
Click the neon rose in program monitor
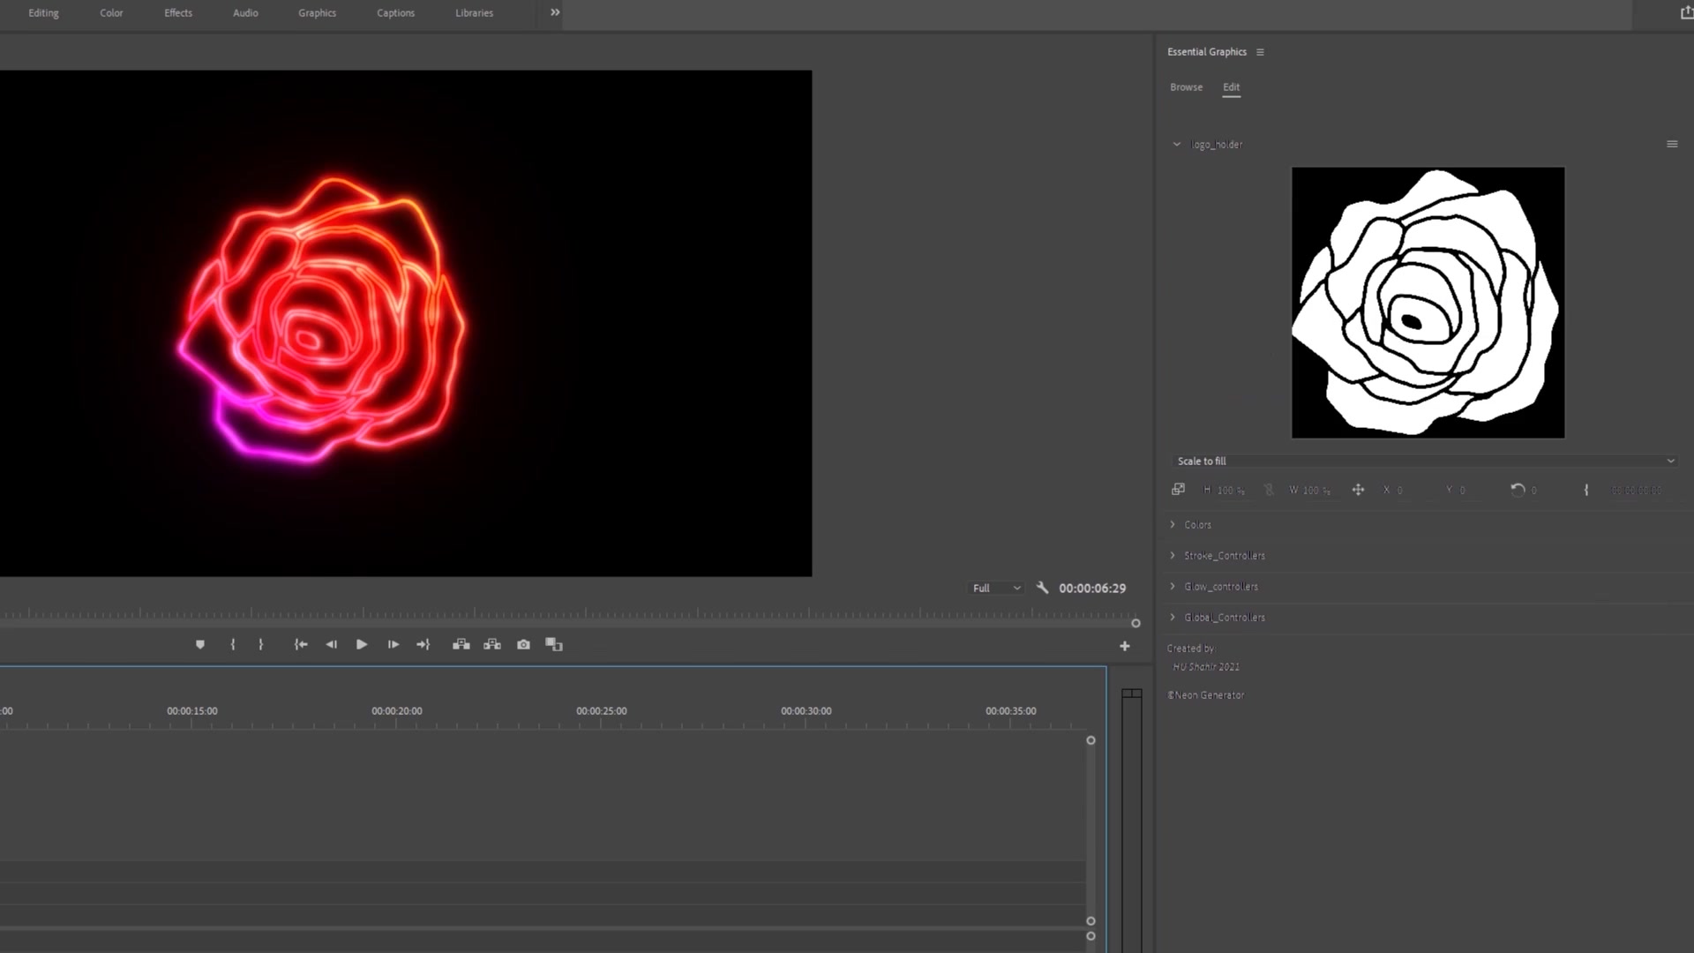(321, 320)
